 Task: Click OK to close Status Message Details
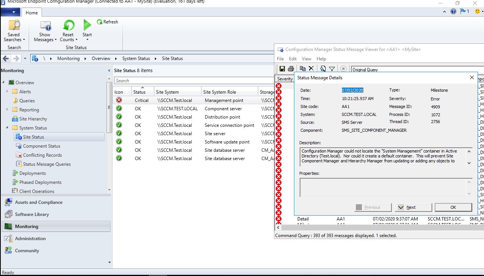(x=453, y=207)
